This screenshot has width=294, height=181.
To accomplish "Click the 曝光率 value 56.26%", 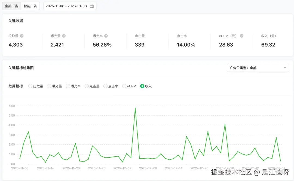I will [102, 45].
